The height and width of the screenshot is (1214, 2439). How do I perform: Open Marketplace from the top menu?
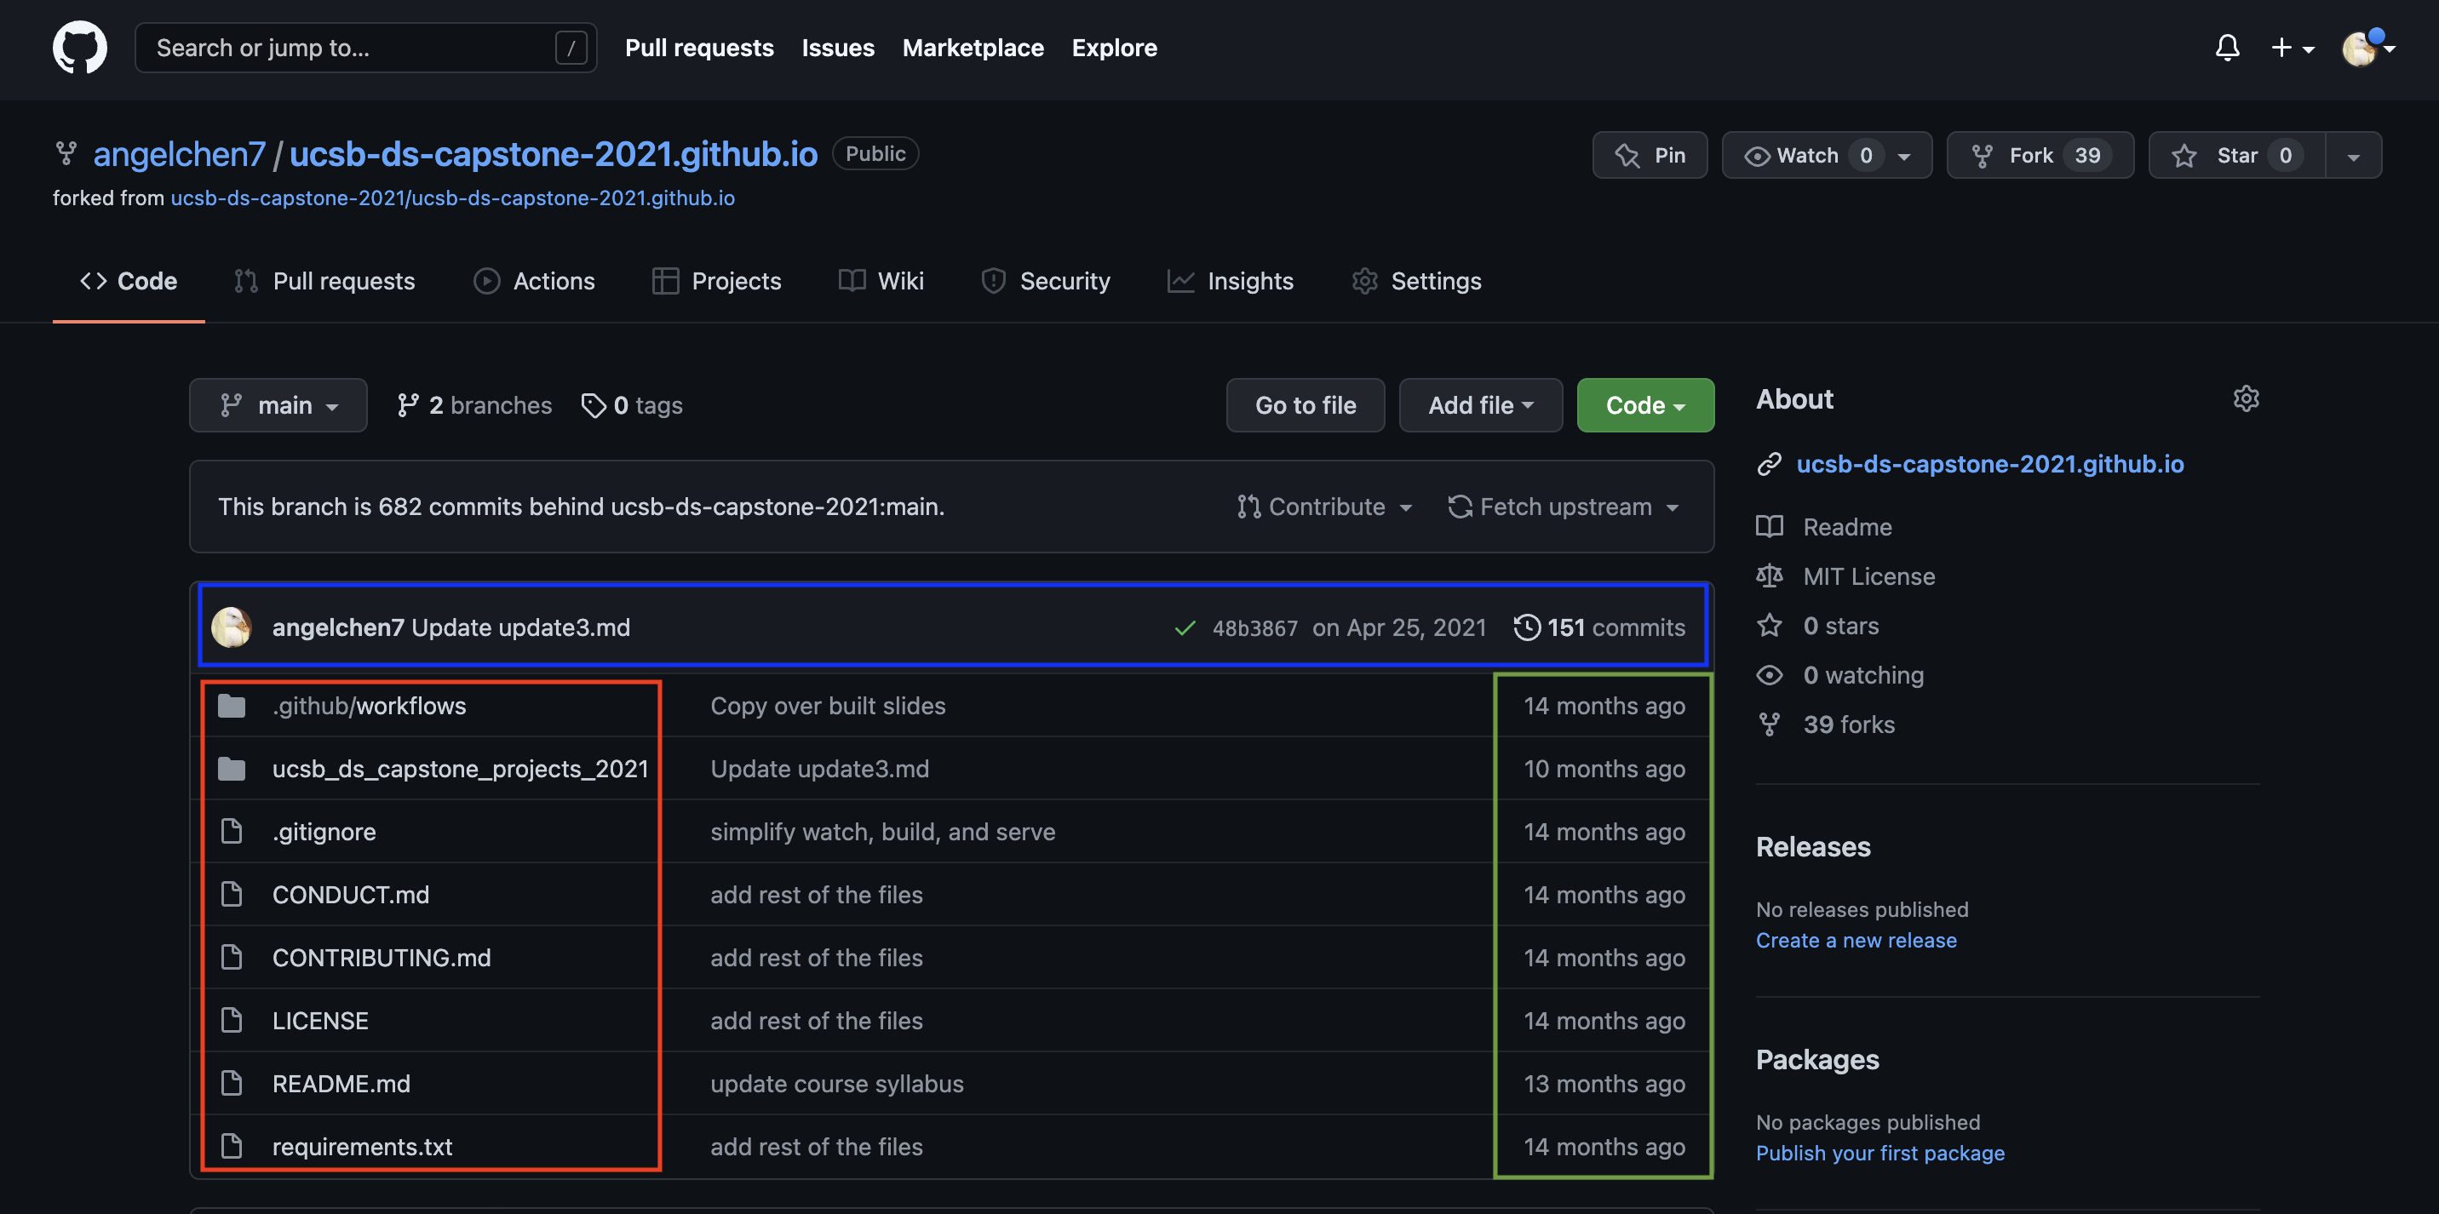973,48
